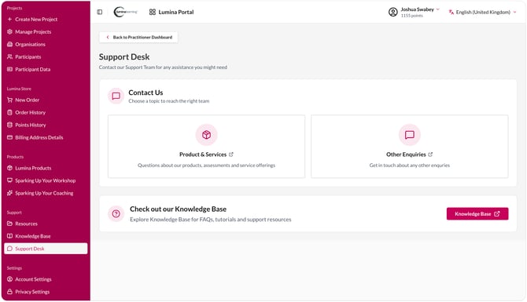Viewport: 527px width, 302px height.
Task: Open the Product & Services contact card
Action: [206, 147]
